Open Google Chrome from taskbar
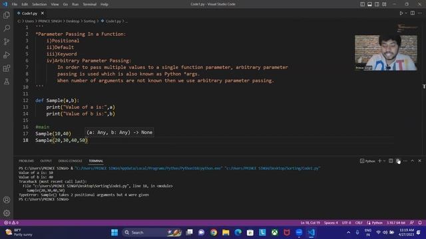The width and height of the screenshot is (426, 239). pos(214,232)
